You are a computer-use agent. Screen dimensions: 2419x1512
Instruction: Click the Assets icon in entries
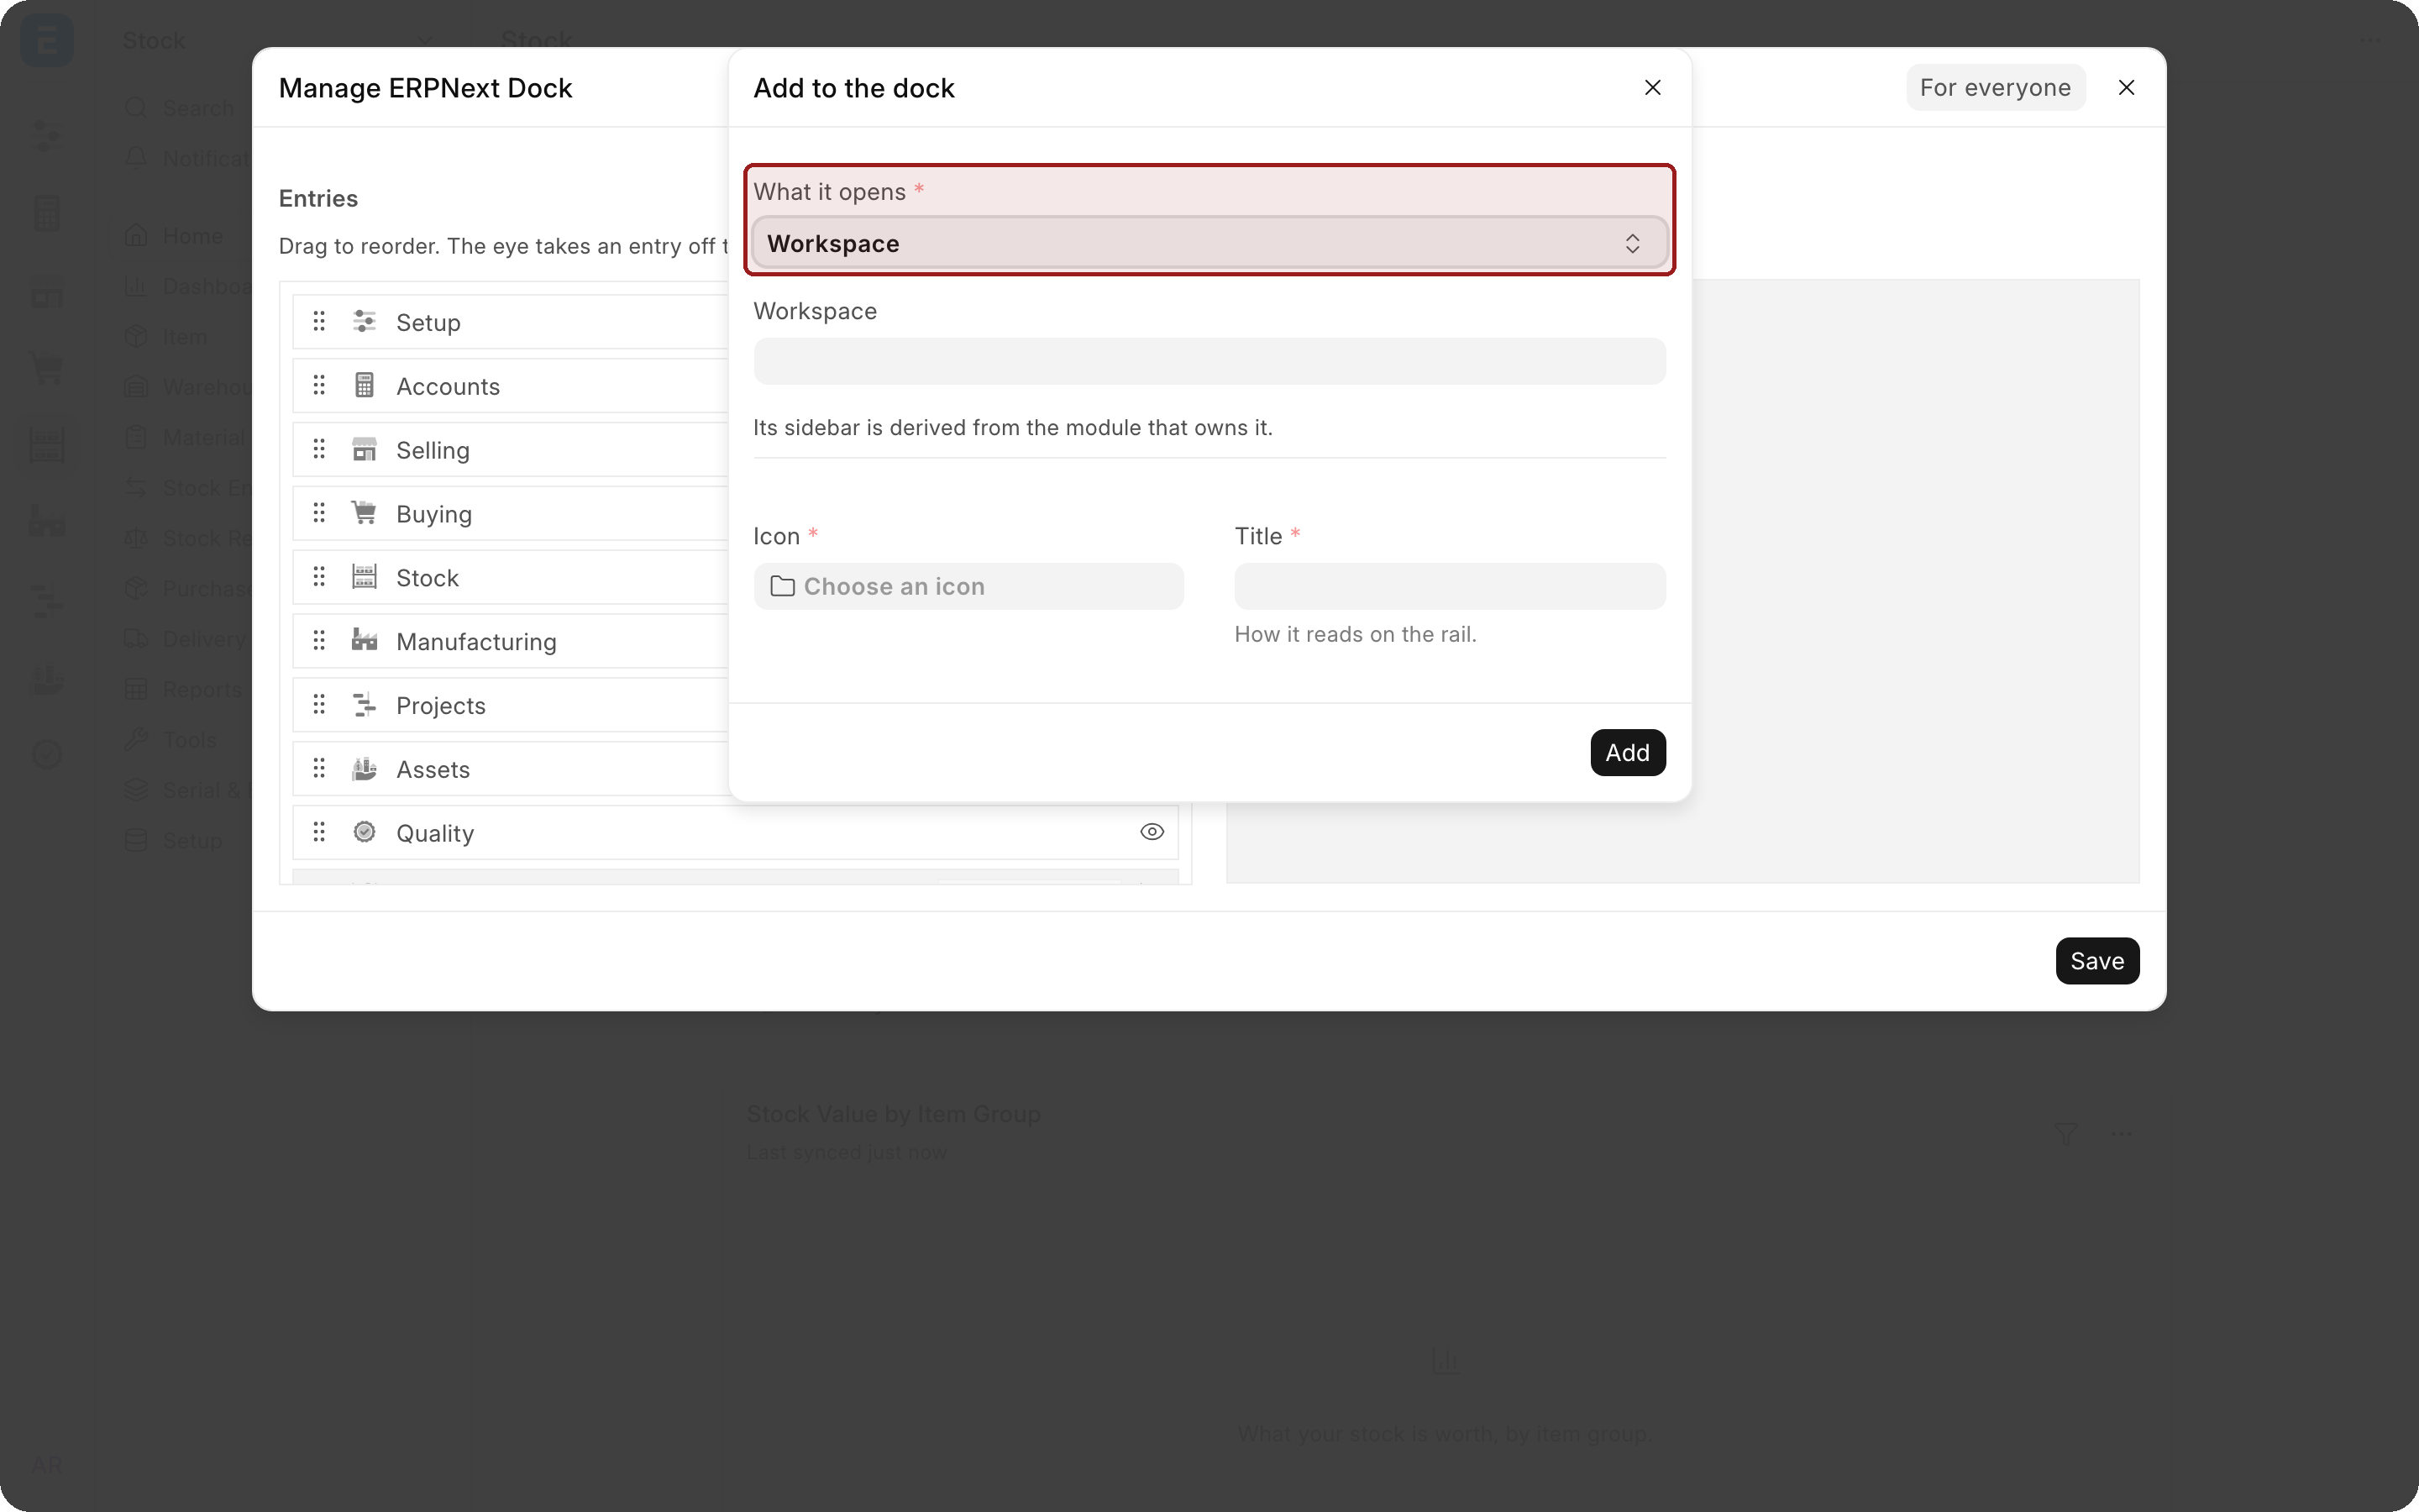click(x=365, y=768)
